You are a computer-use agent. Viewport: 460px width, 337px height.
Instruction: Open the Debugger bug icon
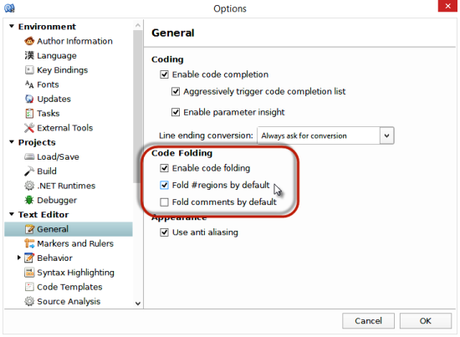click(x=29, y=200)
